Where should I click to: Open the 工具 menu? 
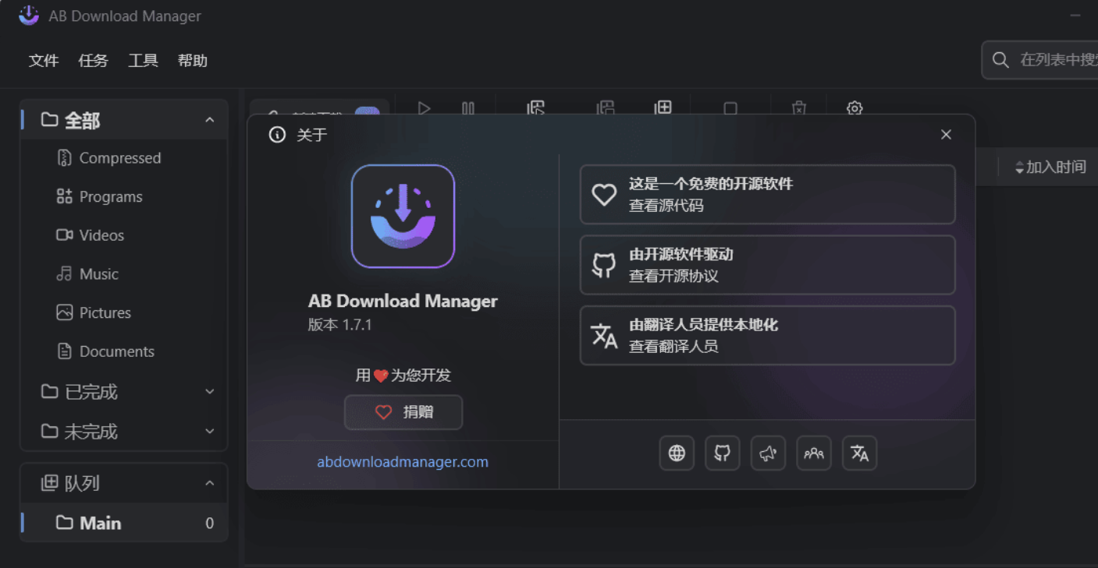pyautogui.click(x=143, y=60)
